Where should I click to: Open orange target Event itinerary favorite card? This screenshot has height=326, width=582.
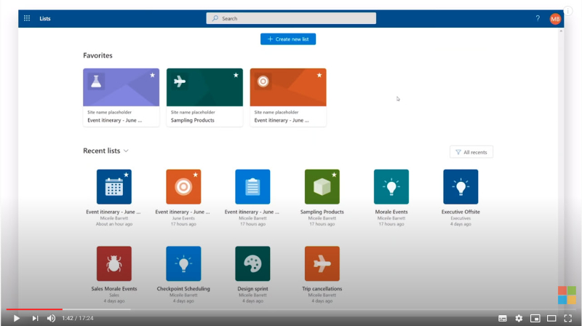click(x=288, y=98)
